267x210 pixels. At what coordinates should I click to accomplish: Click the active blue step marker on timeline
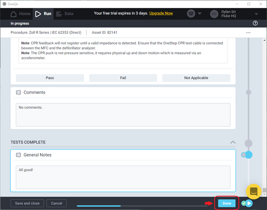click(249, 155)
